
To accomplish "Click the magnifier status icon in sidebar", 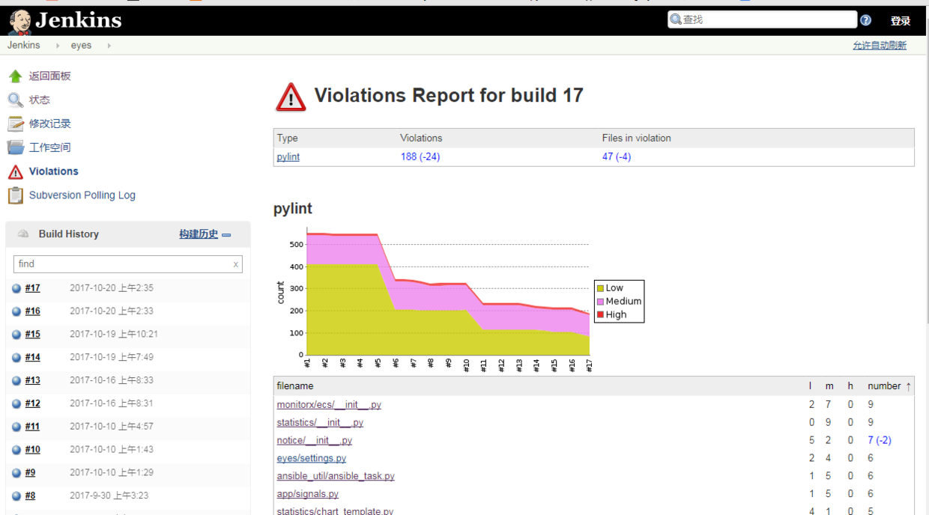I will tap(16, 100).
